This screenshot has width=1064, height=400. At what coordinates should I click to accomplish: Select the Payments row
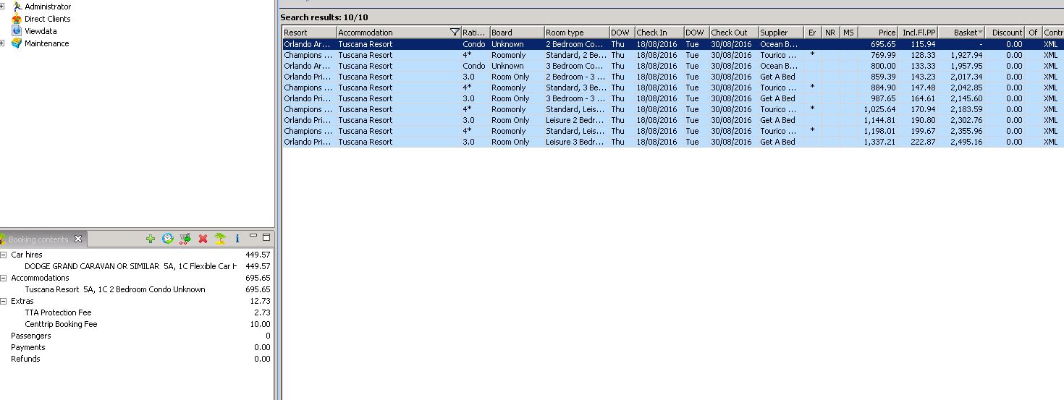136,347
